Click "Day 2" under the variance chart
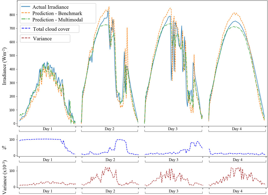Image resolution: width=268 pixels, height=195 pixels. click(110, 191)
